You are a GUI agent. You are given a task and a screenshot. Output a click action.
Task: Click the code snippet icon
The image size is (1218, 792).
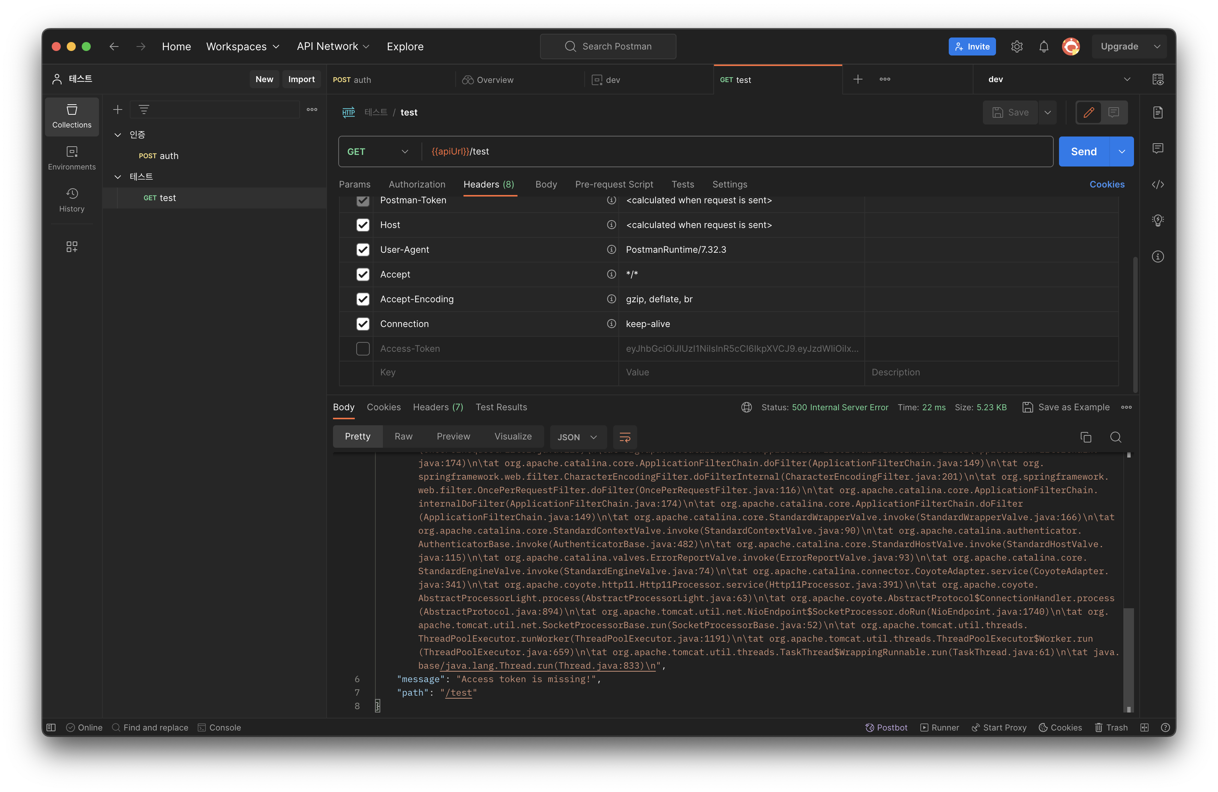(x=1158, y=185)
